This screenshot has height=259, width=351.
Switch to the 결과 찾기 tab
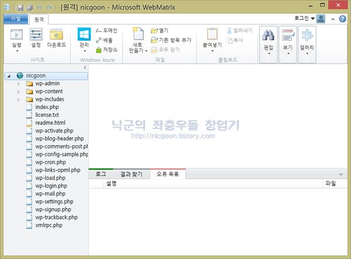pos(132,174)
